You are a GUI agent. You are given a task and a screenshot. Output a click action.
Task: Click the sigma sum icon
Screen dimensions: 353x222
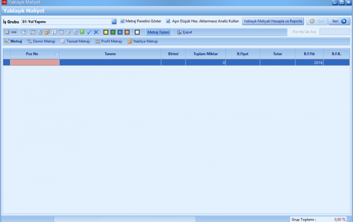click(x=53, y=32)
